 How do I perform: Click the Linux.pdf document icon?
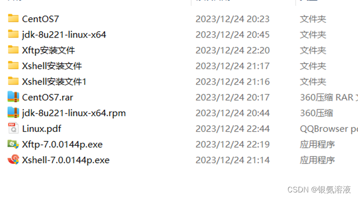pos(13,128)
